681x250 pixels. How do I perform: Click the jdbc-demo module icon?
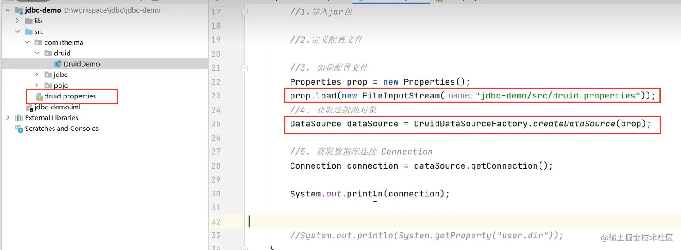pyautogui.click(x=19, y=10)
